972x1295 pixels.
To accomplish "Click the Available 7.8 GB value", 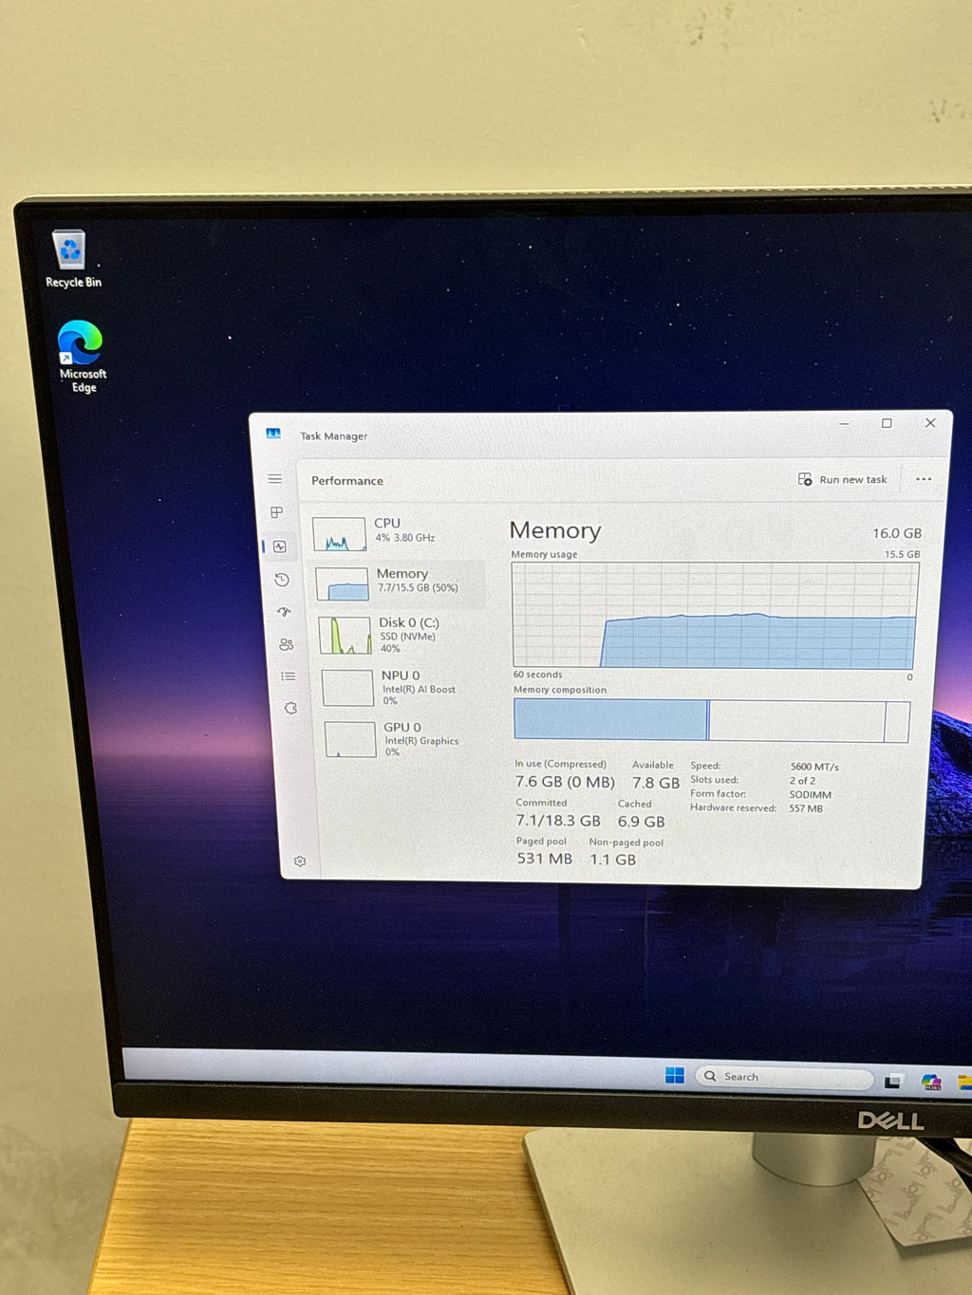I will click(x=656, y=783).
